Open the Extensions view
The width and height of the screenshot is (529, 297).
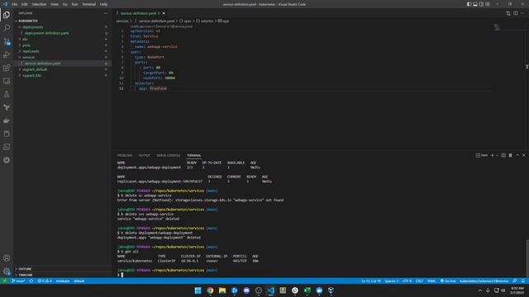7,68
